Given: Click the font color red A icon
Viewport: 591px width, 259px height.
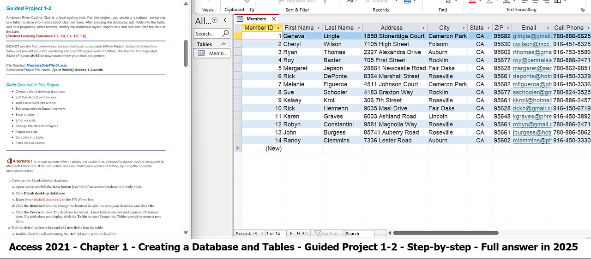Looking at the screenshot, I should pos(472,2).
